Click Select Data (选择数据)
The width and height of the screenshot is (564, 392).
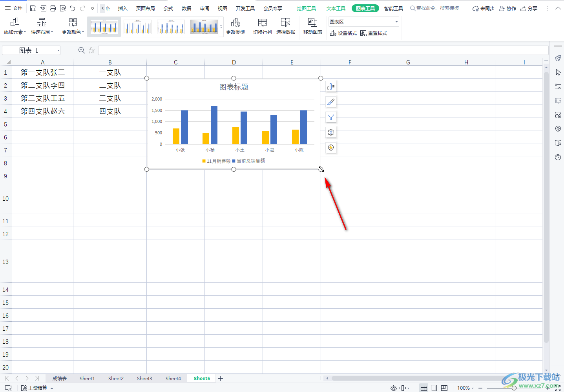286,26
